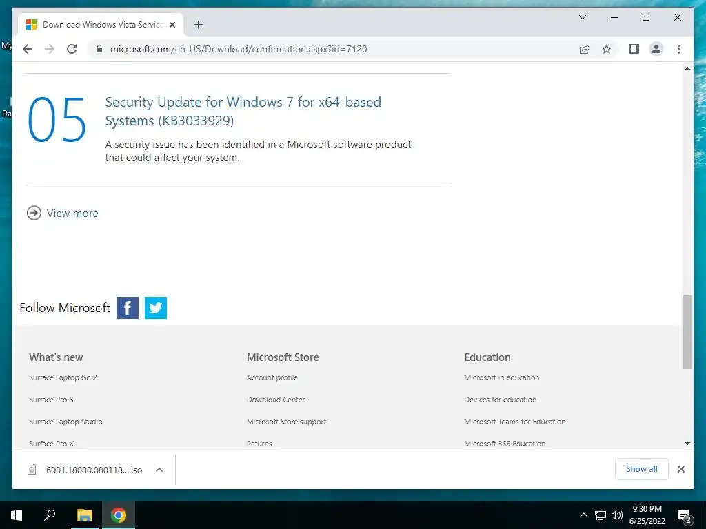Show hidden system tray icons
The image size is (706, 529).
click(583, 515)
